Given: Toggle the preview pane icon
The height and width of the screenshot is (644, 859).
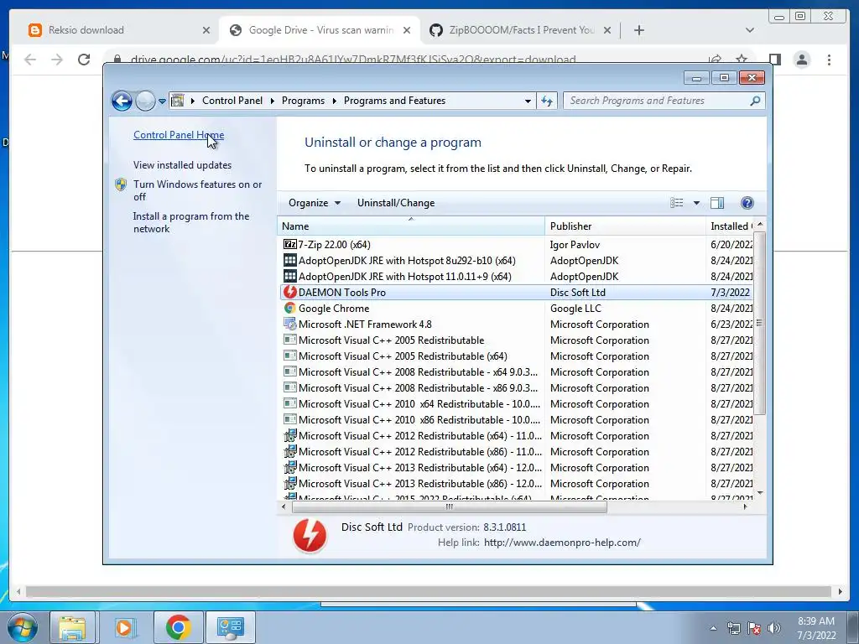Looking at the screenshot, I should 717,203.
